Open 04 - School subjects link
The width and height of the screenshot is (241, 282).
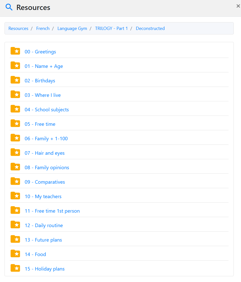47,110
